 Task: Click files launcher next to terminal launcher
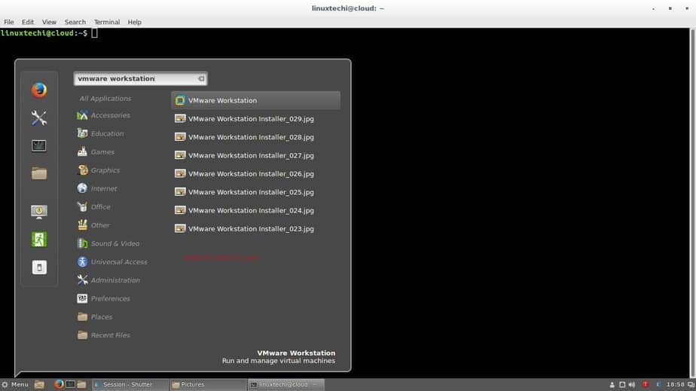point(81,384)
